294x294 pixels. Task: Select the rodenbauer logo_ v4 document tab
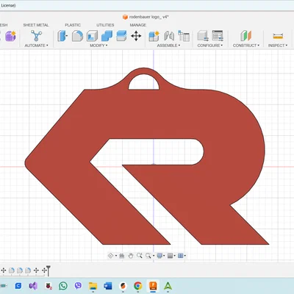[146, 17]
